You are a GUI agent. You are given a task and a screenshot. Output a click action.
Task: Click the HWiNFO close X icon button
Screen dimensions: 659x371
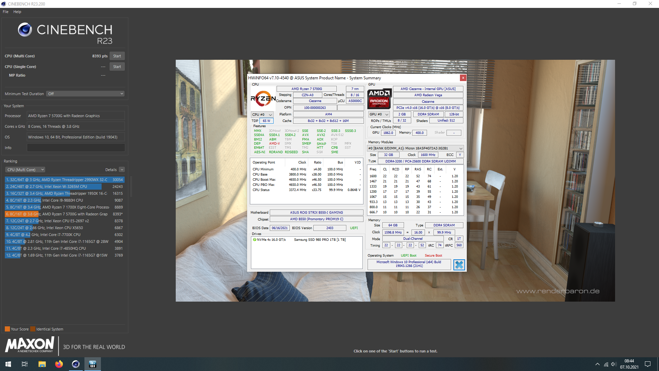459,265
